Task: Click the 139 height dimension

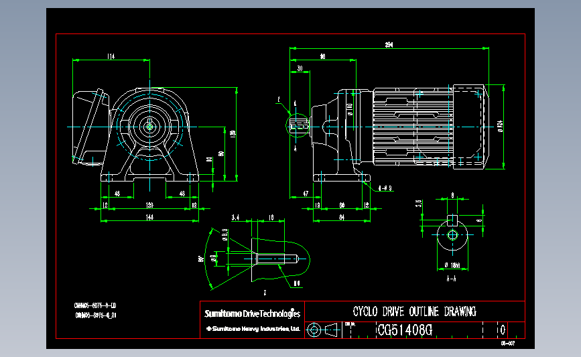Action: click(x=233, y=134)
